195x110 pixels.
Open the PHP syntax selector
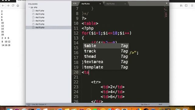point(160,105)
